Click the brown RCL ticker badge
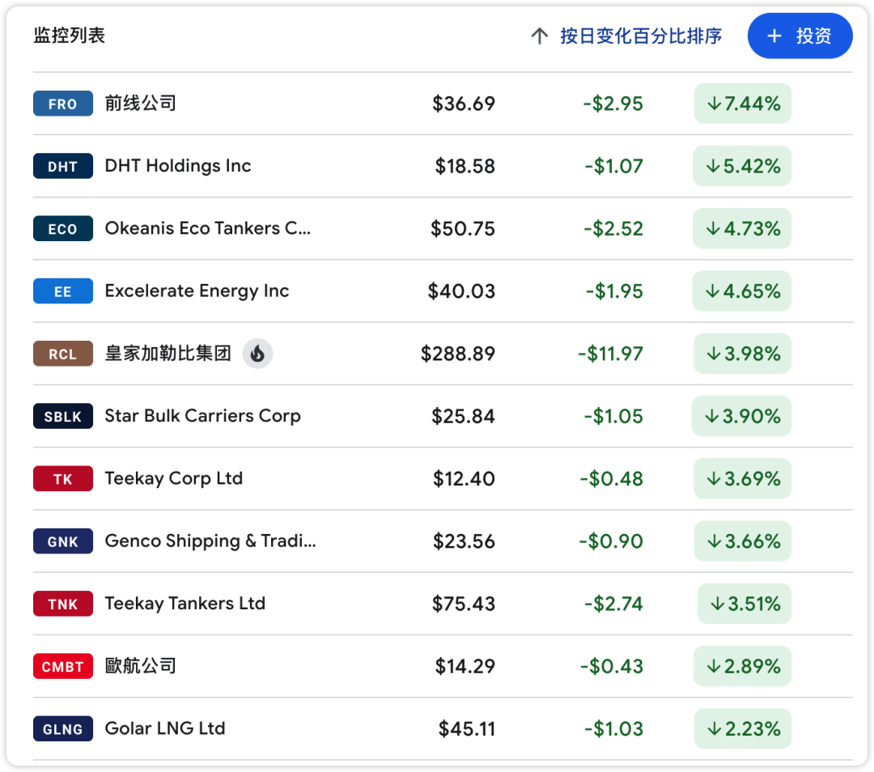 [63, 354]
